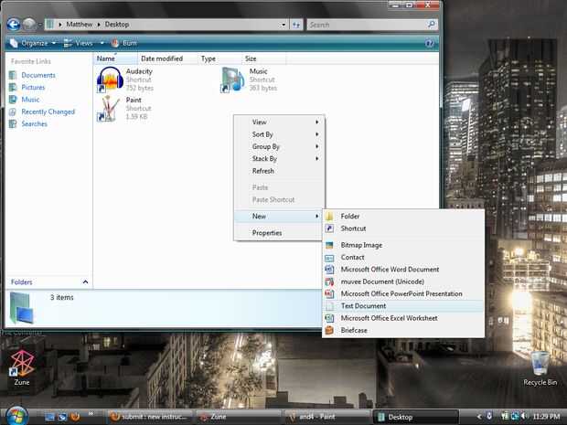The width and height of the screenshot is (567, 425).
Task: Select the Audacity shortcut icon
Action: [x=110, y=80]
